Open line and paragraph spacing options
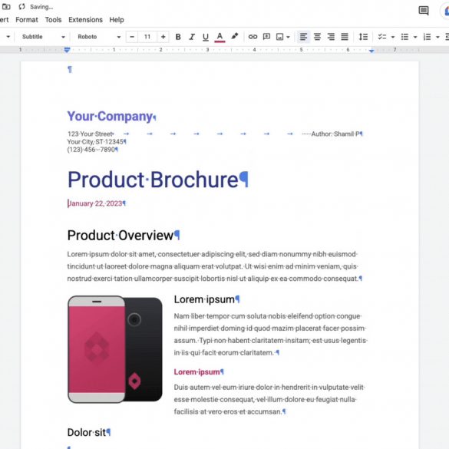449x449 pixels. [363, 37]
